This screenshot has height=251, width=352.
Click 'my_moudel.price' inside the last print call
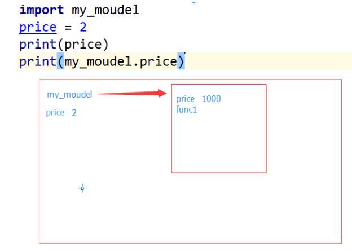click(x=121, y=61)
